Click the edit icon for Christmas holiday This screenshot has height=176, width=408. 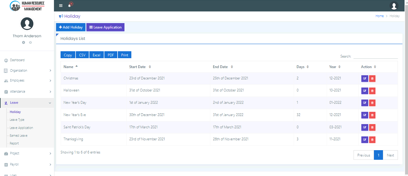click(365, 78)
